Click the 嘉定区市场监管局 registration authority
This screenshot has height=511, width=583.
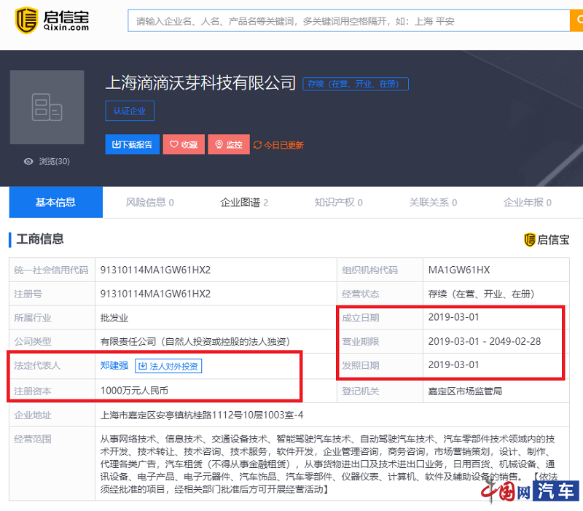pos(465,391)
